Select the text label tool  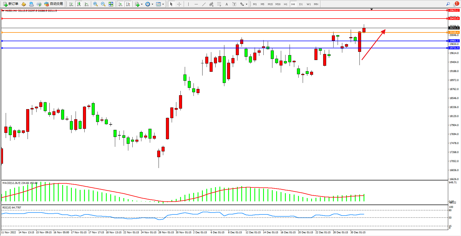coord(227,4)
